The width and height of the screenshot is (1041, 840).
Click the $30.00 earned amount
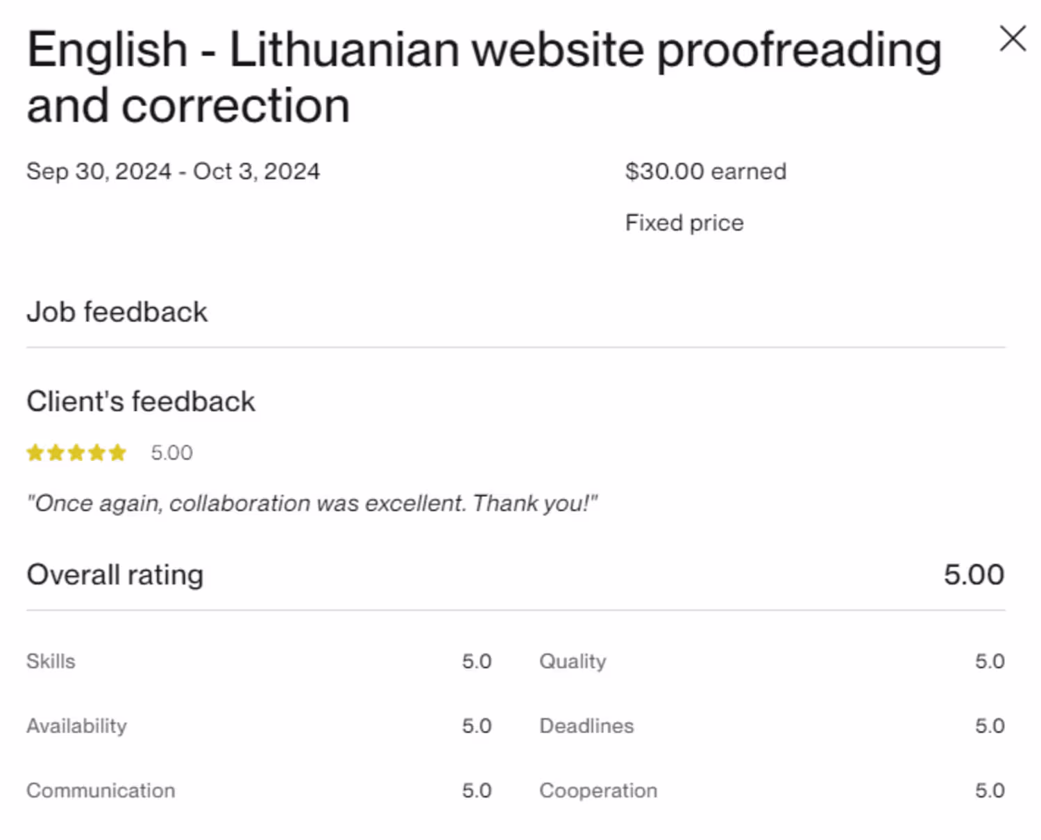tap(705, 171)
